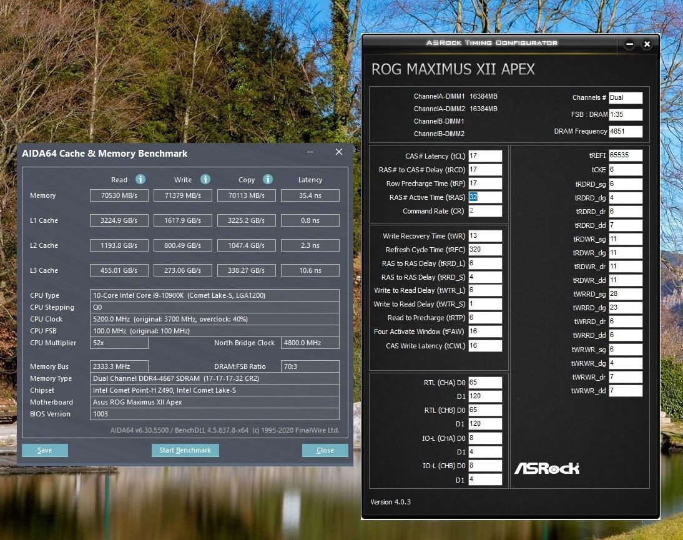Click the Save button in AIDA64
Viewport: 683px width, 540px height.
coord(45,450)
